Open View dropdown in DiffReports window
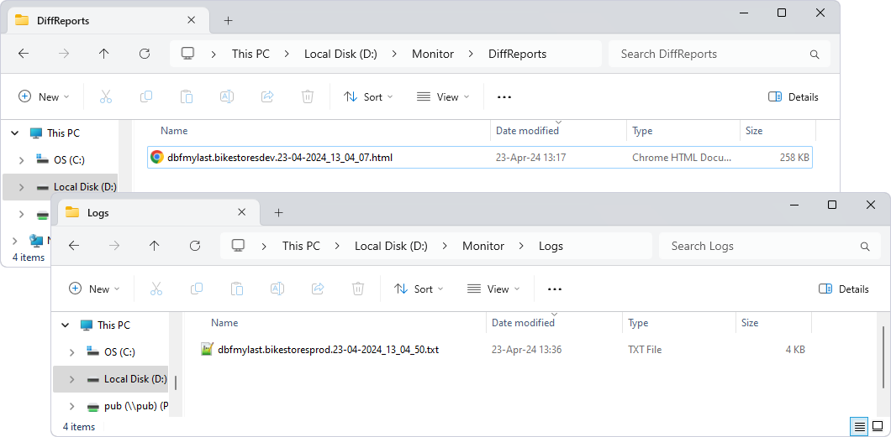 pyautogui.click(x=443, y=97)
